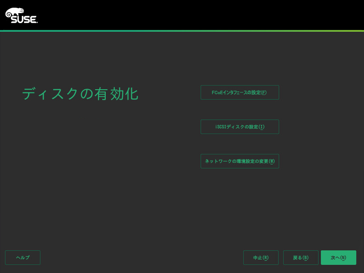Click the ディスクの有効化 page heading
364x273 pixels.
(x=80, y=94)
